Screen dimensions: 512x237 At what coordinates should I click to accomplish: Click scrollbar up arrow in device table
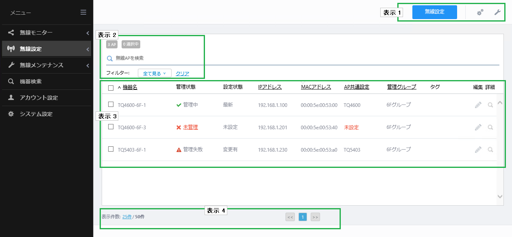pyautogui.click(x=500, y=103)
